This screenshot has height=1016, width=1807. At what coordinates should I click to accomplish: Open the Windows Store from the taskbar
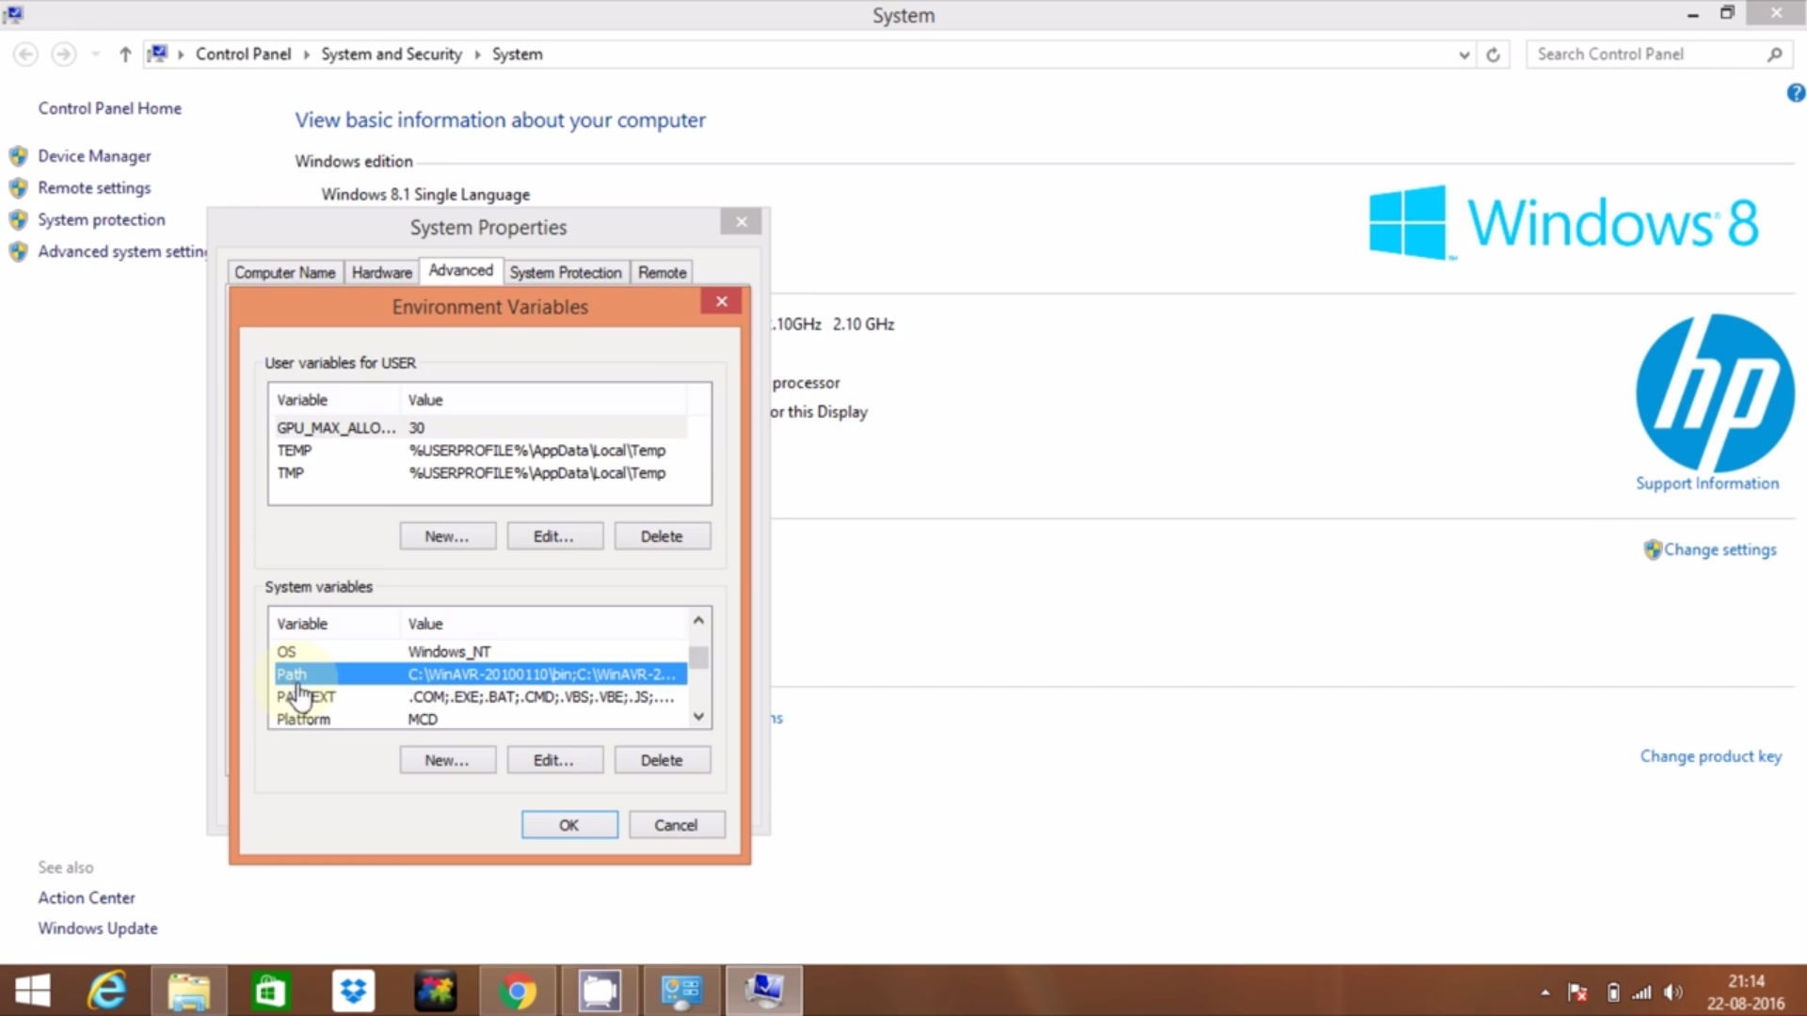(x=270, y=991)
